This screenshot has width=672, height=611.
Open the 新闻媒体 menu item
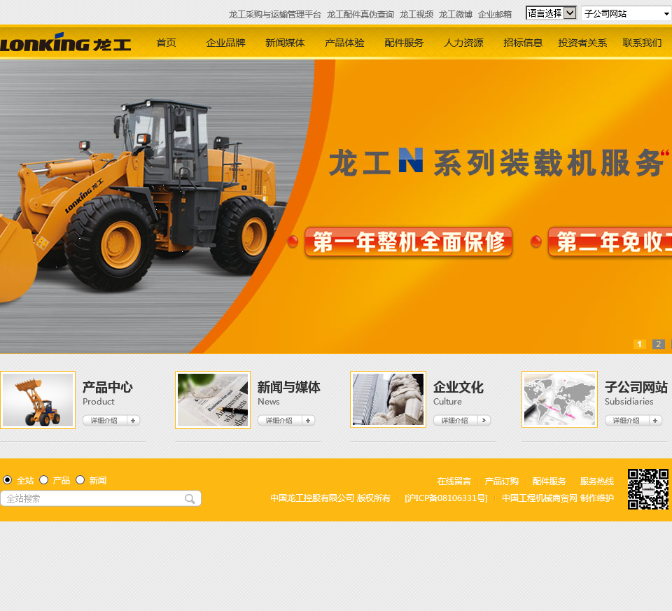pyautogui.click(x=285, y=43)
